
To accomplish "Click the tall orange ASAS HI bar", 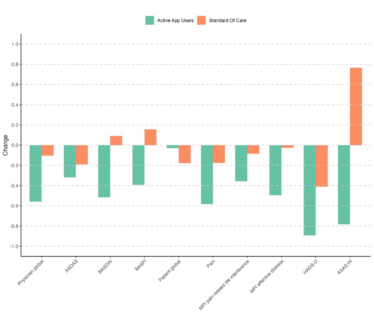I will [x=356, y=106].
